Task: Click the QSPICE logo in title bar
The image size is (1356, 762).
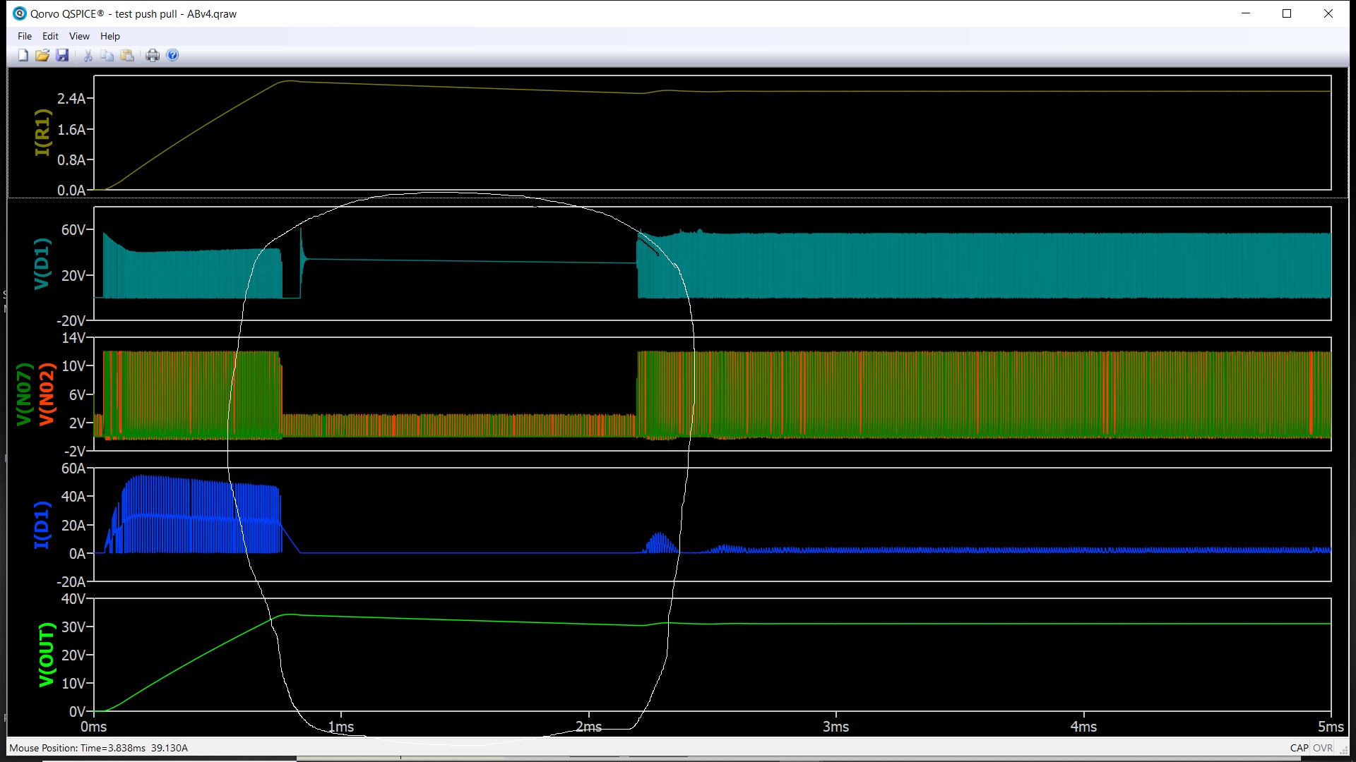Action: 20,13
